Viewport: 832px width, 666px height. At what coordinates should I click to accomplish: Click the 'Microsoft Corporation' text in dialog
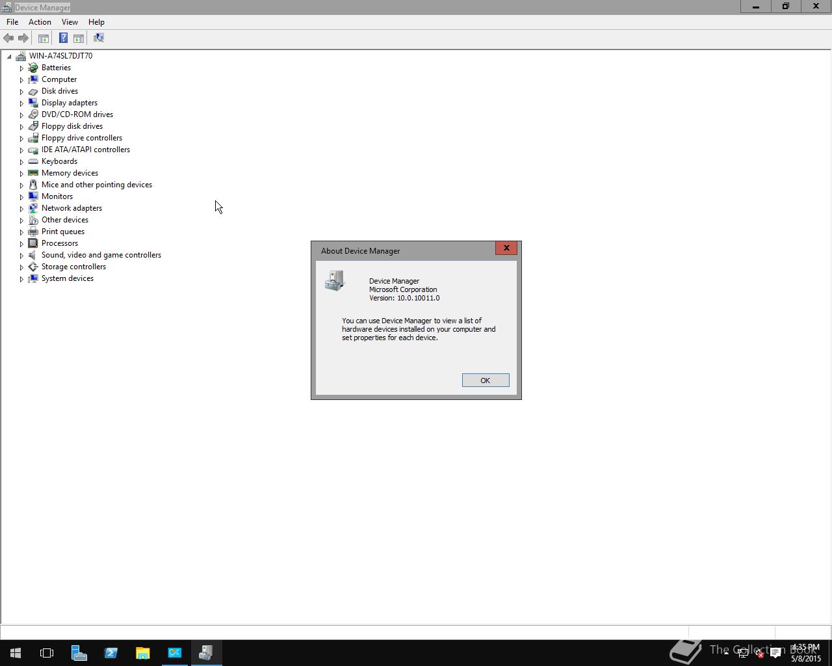pos(403,289)
